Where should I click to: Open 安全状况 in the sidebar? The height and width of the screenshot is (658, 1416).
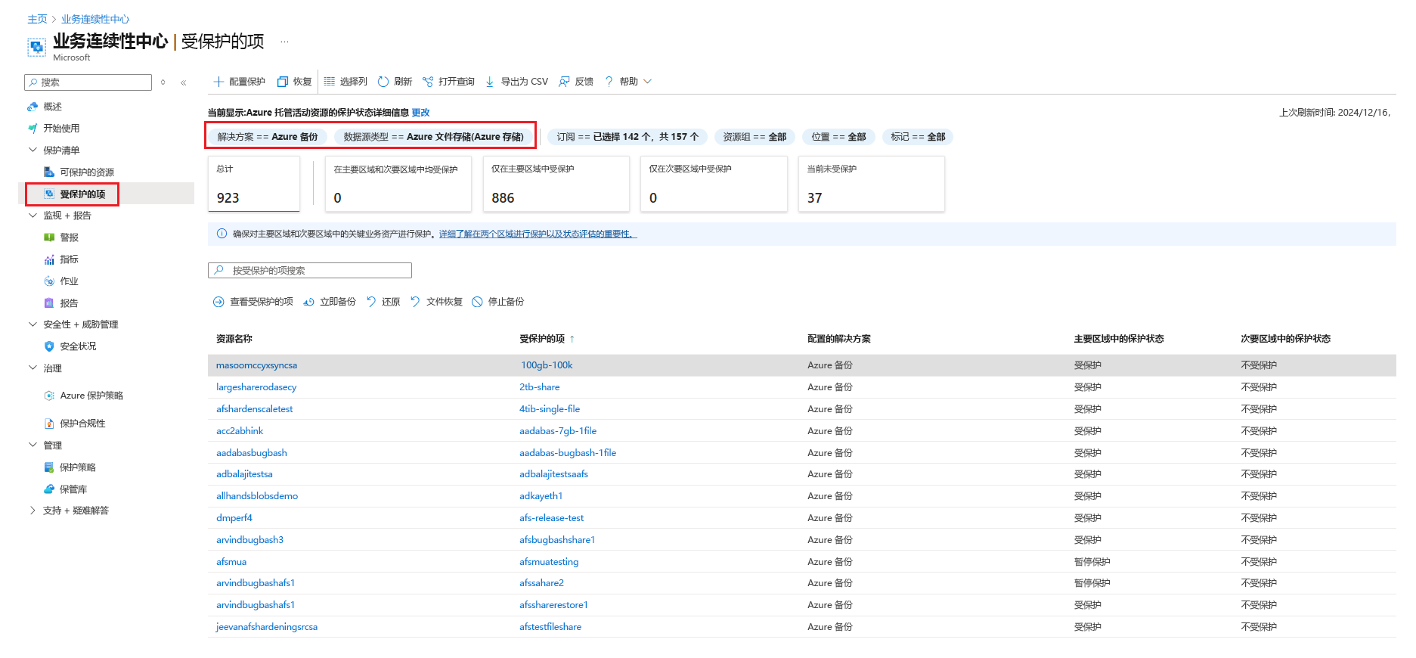(x=78, y=346)
